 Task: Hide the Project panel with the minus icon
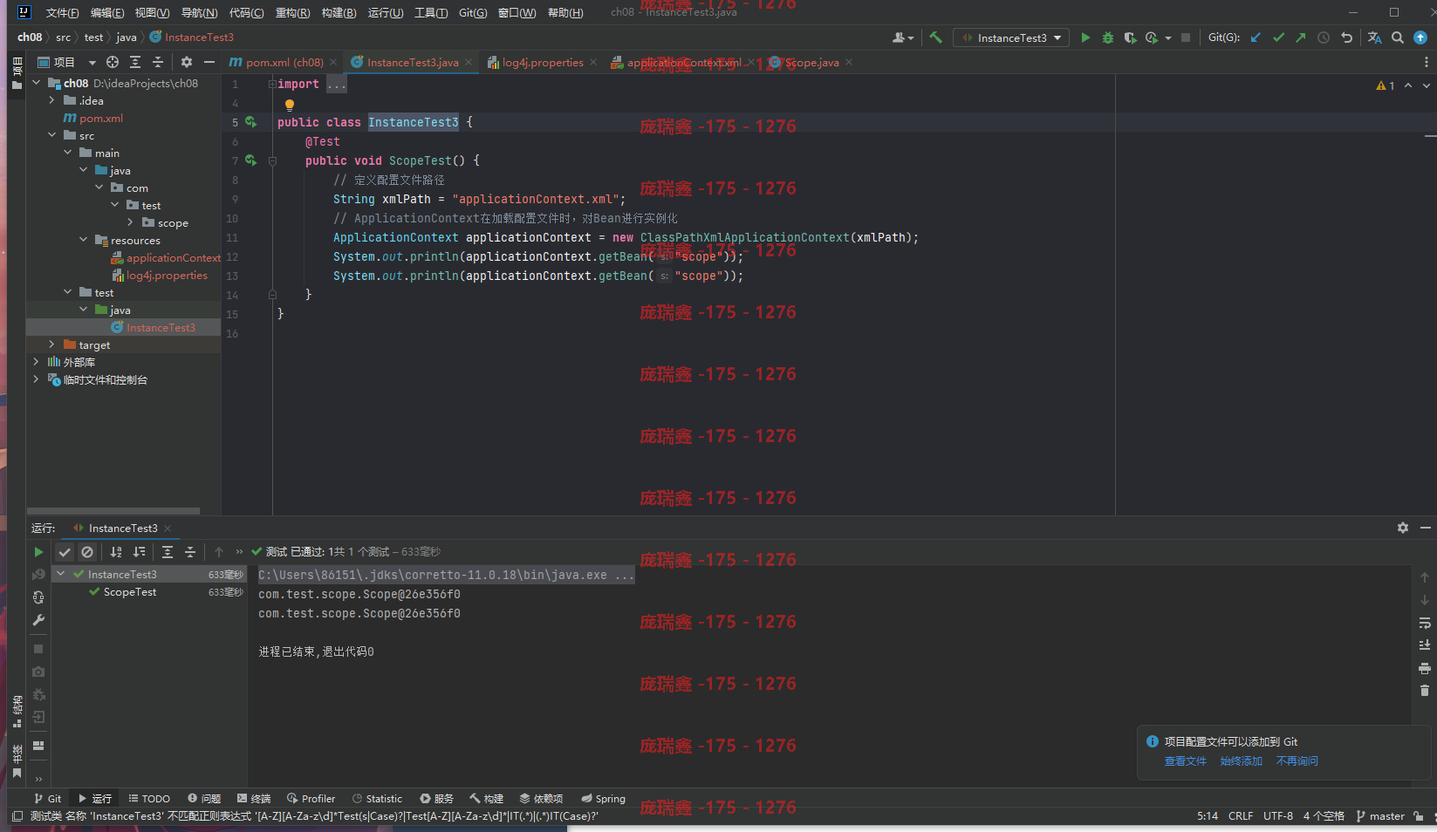[x=209, y=62]
